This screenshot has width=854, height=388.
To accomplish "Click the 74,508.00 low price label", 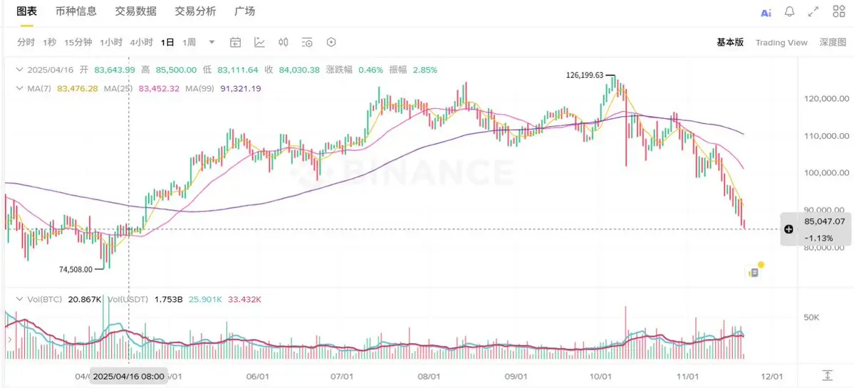I will tap(75, 269).
